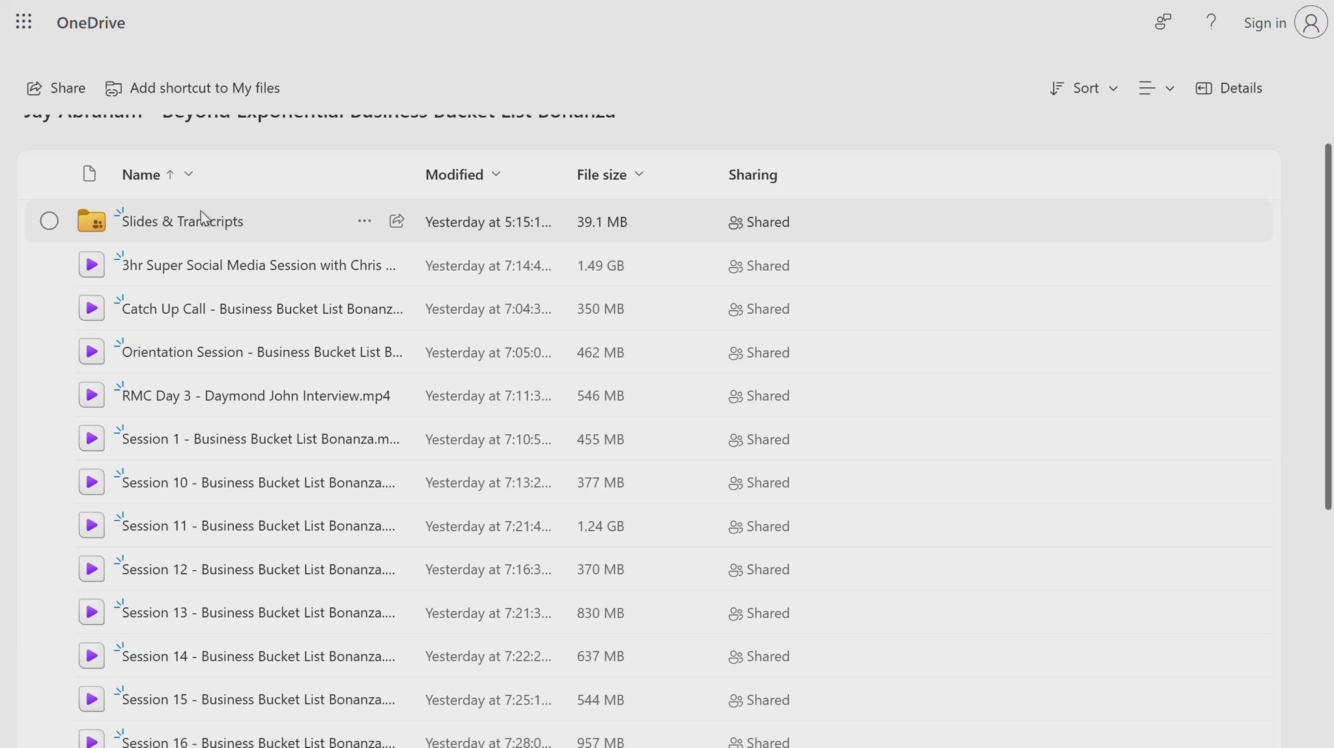Image resolution: width=1334 pixels, height=748 pixels.
Task: Open more actions for Slides & Transcripts
Action: click(363, 221)
